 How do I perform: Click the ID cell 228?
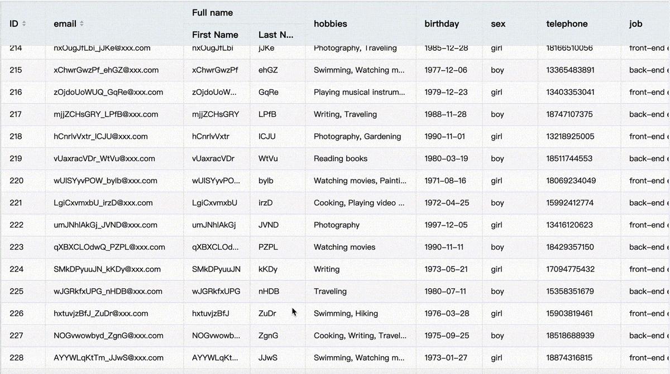(16, 358)
